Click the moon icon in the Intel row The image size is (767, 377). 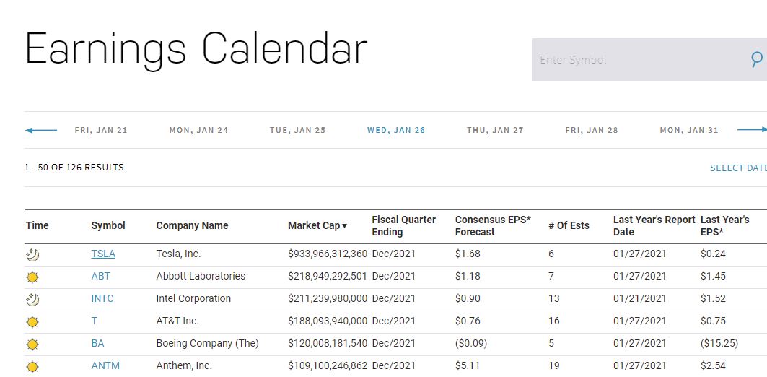click(32, 299)
